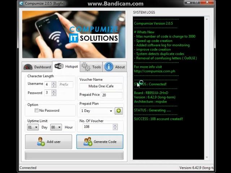The image size is (231, 173).
Task: Increase Password character length stepper
Action: coord(54,91)
